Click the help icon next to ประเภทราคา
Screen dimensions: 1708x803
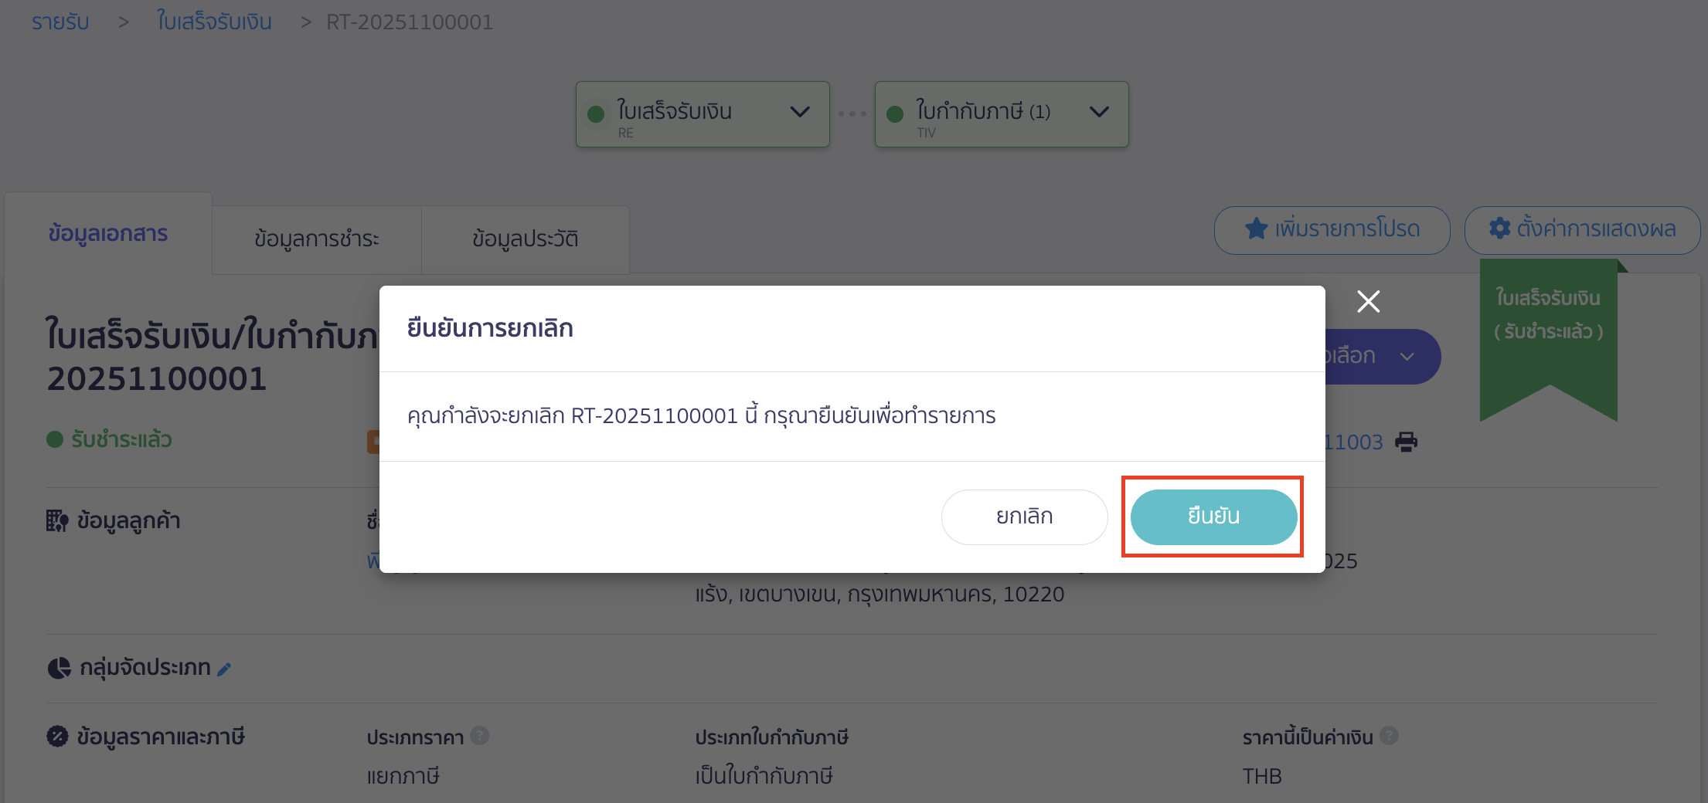click(479, 736)
